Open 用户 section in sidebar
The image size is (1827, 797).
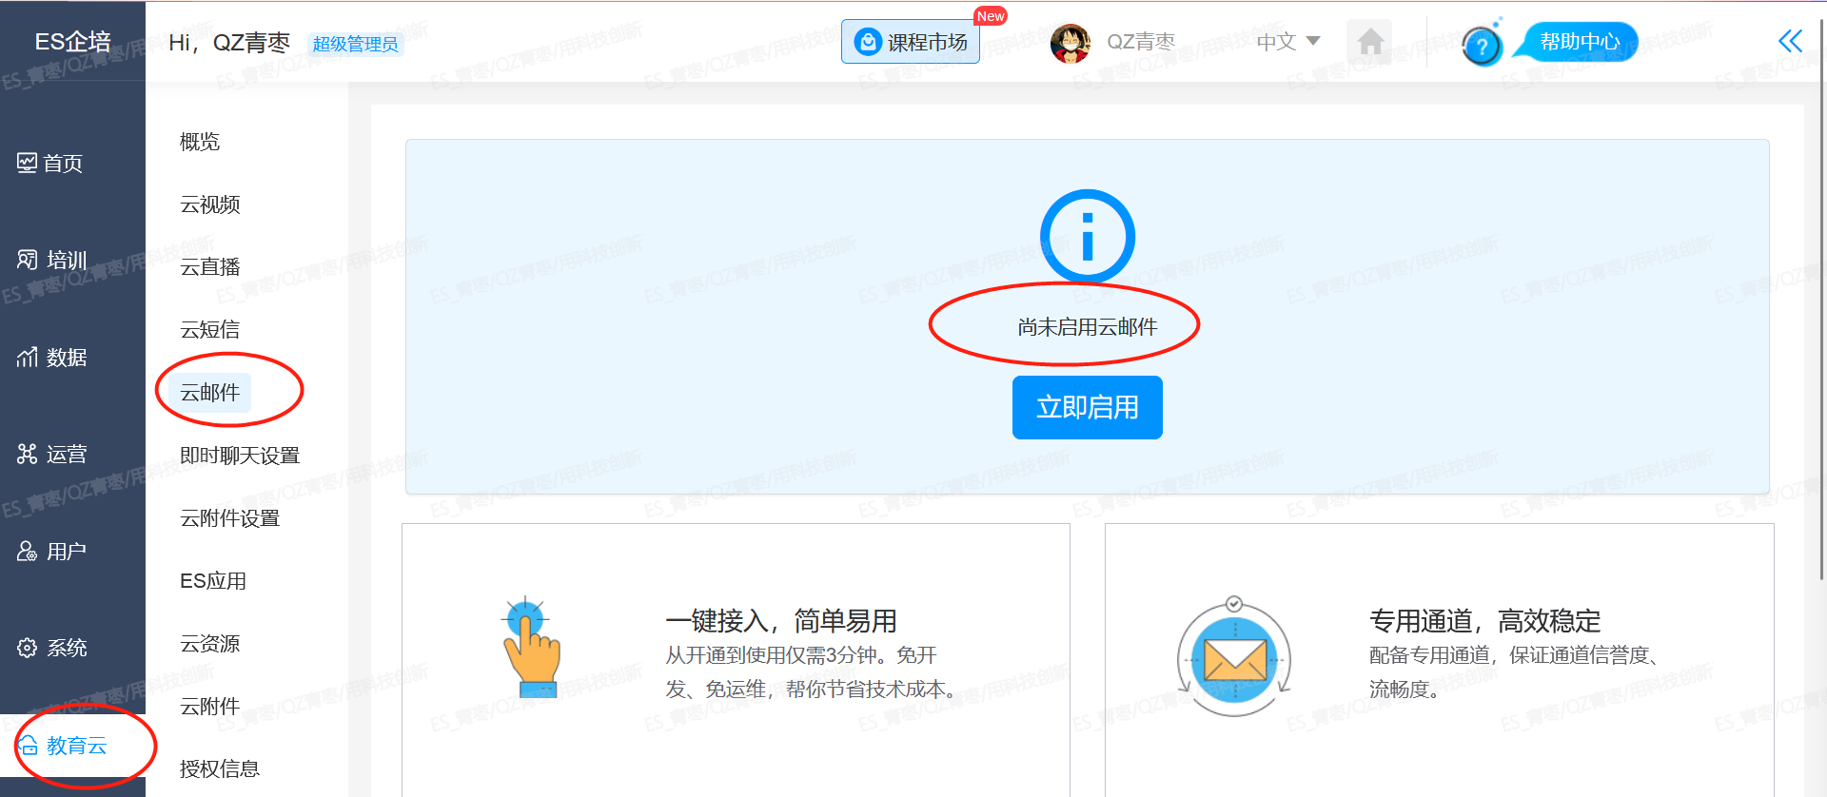pyautogui.click(x=53, y=552)
